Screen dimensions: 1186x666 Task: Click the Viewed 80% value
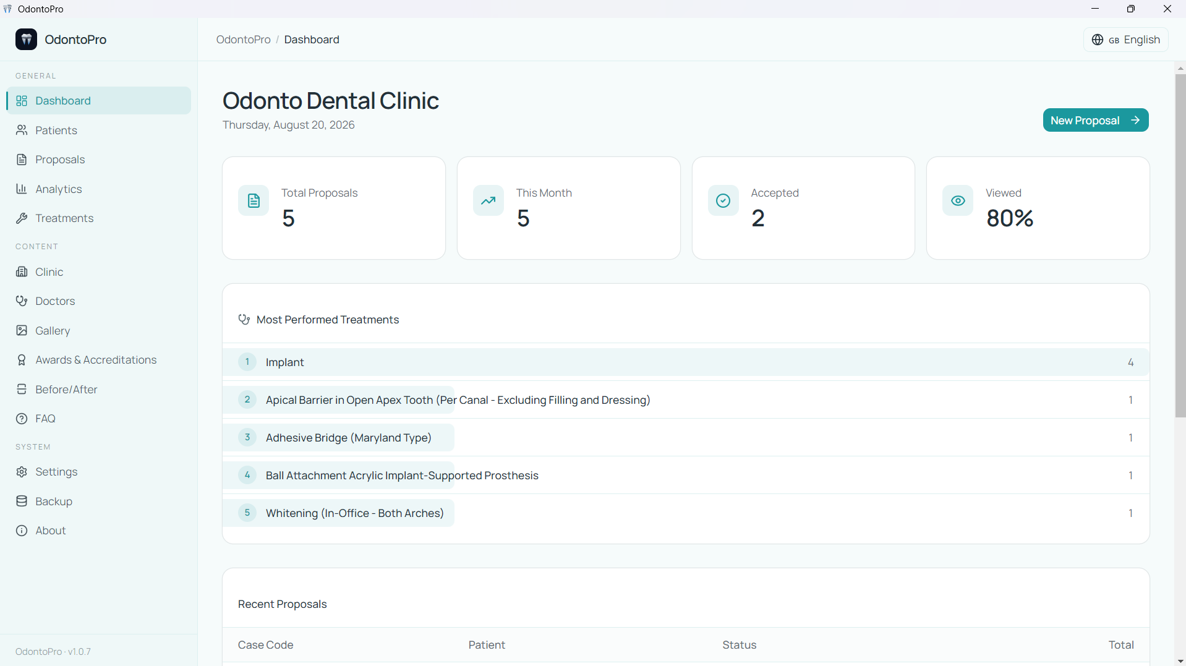pos(1010,218)
